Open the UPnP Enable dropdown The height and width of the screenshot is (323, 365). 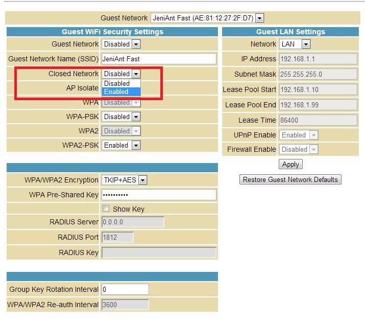299,135
